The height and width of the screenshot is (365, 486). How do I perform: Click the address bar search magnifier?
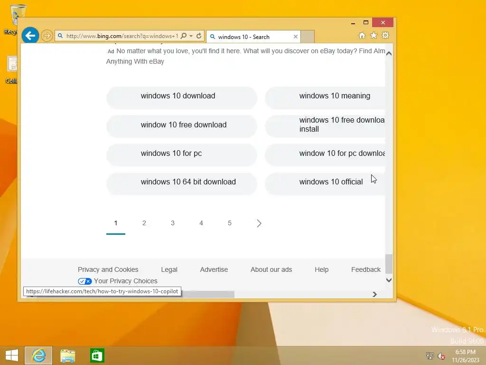pyautogui.click(x=184, y=36)
